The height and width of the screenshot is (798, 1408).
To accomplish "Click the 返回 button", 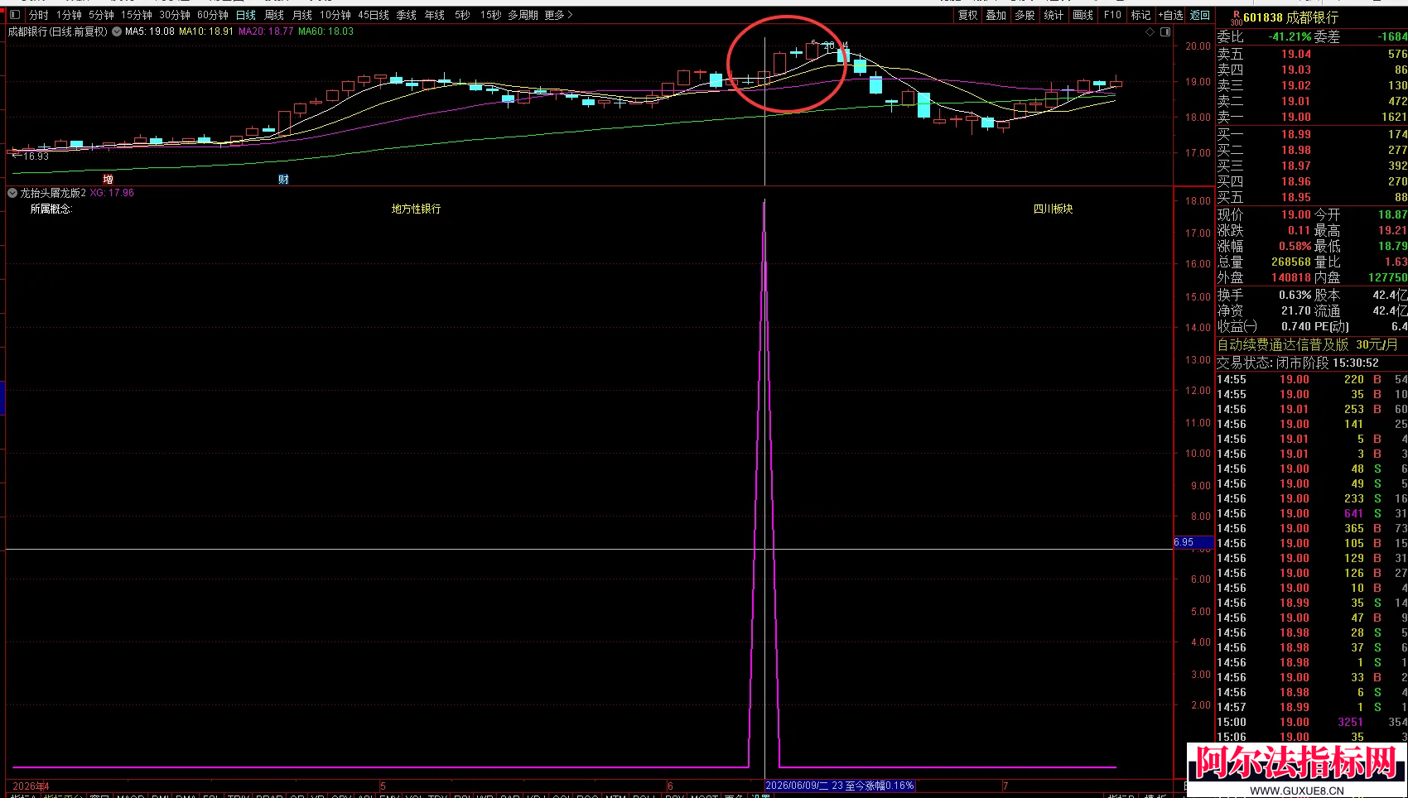I will tap(1200, 15).
